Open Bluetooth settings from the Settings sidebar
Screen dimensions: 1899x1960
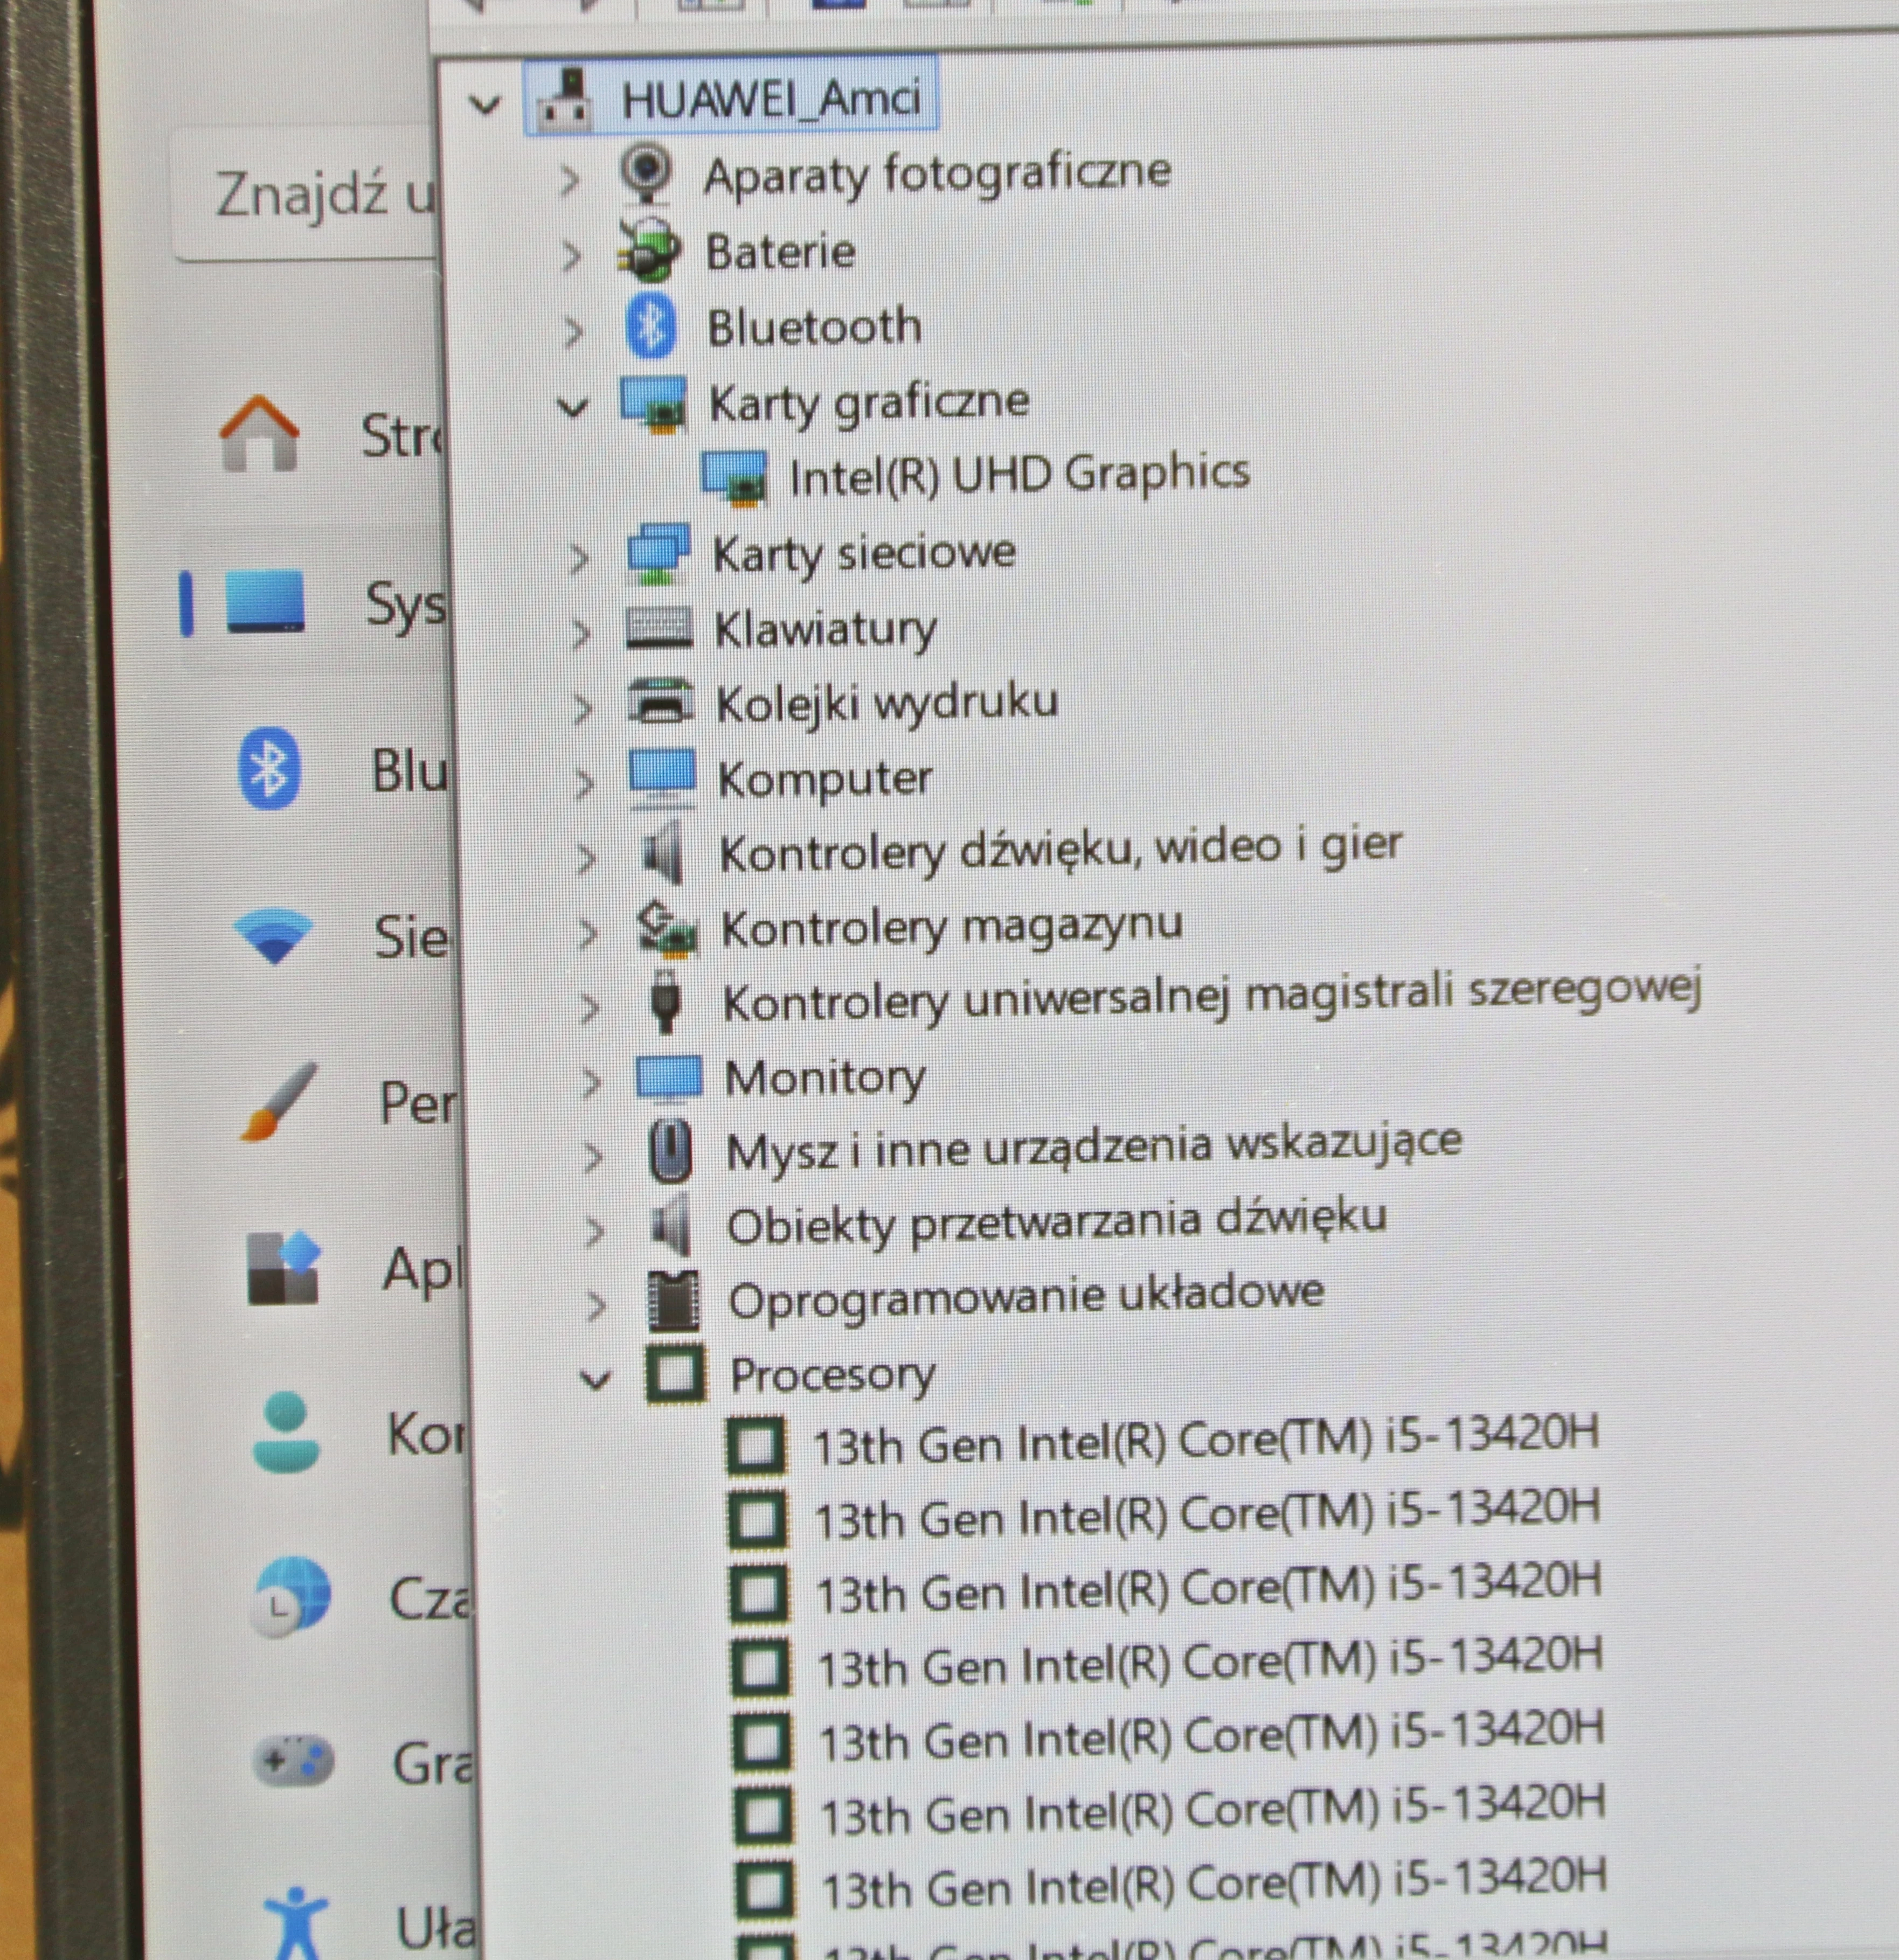[270, 768]
